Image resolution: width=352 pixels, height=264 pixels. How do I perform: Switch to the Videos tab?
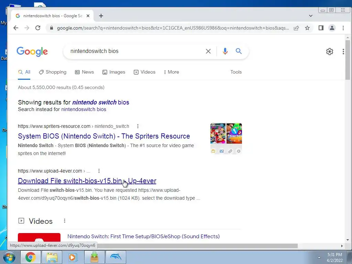[x=145, y=72]
